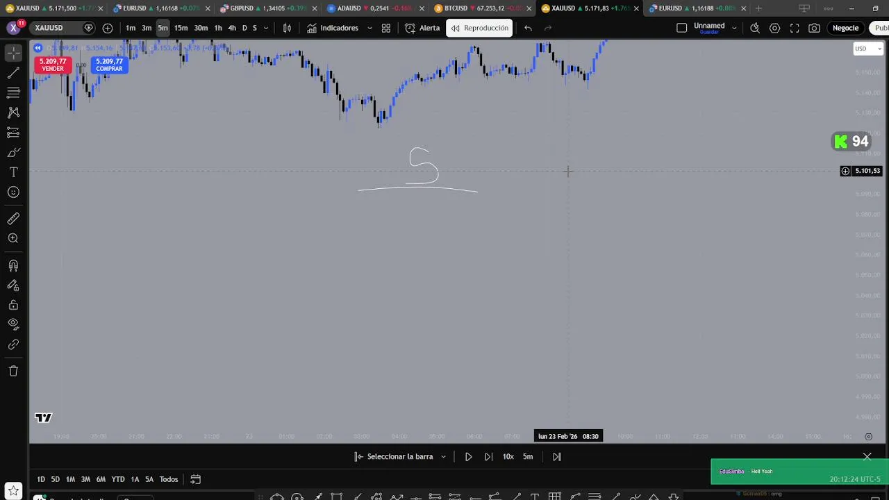Switch to the 3m timeframe
889x500 pixels.
147,28
